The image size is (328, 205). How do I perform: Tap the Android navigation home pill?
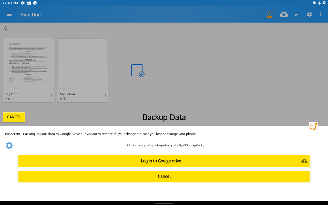164,203
